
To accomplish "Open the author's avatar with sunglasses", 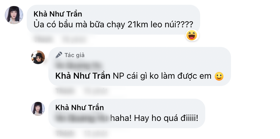I will [38, 57].
